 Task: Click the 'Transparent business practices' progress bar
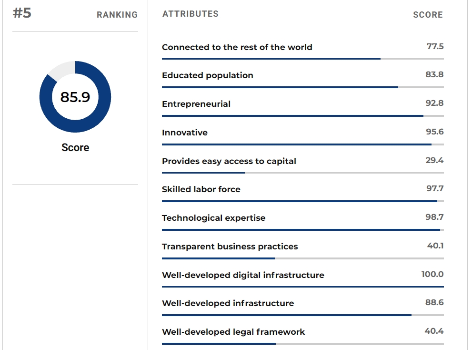click(303, 258)
